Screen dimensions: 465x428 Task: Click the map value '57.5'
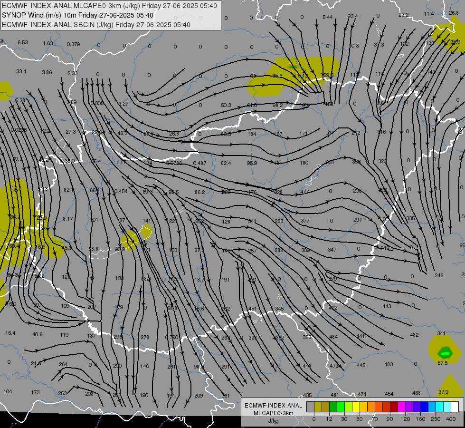click(x=443, y=363)
